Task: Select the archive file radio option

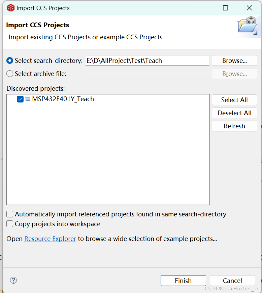Action: click(x=10, y=74)
